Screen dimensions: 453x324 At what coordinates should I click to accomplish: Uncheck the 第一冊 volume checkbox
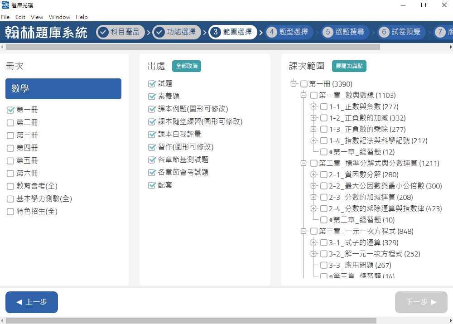10,110
